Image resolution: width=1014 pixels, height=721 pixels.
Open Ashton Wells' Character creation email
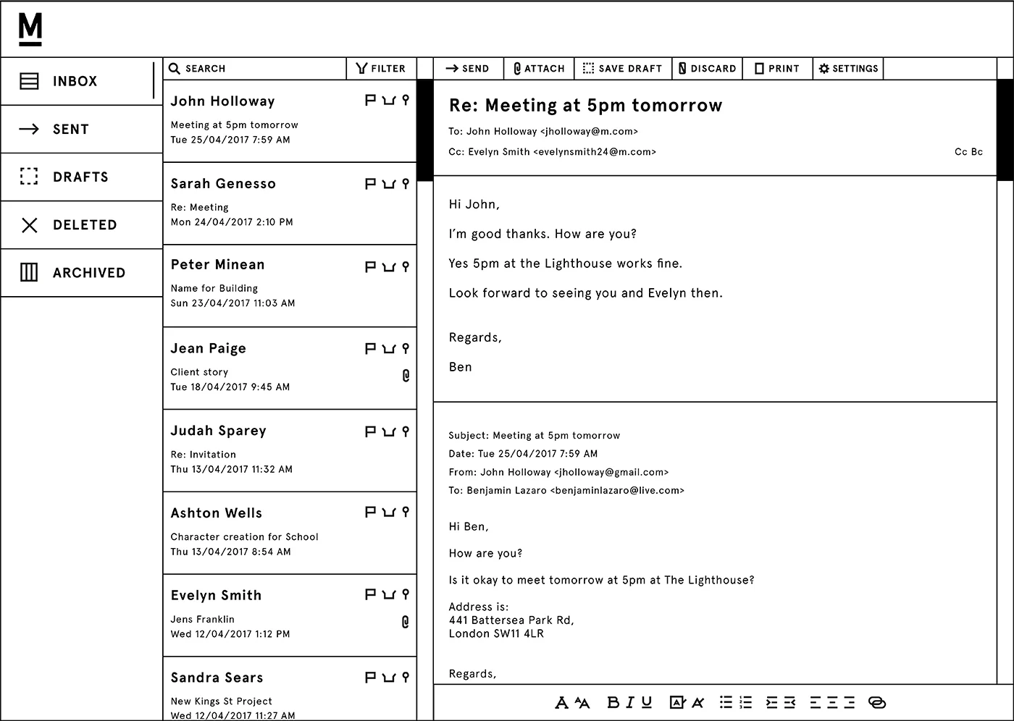[290, 534]
